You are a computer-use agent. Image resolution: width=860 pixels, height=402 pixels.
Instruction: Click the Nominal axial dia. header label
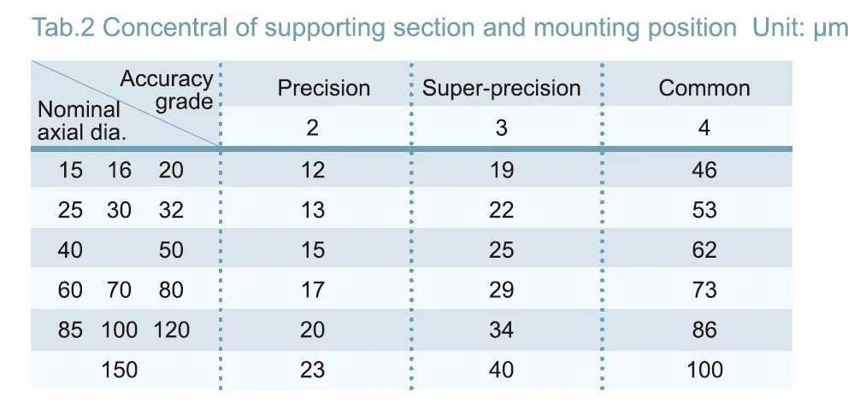click(x=82, y=120)
